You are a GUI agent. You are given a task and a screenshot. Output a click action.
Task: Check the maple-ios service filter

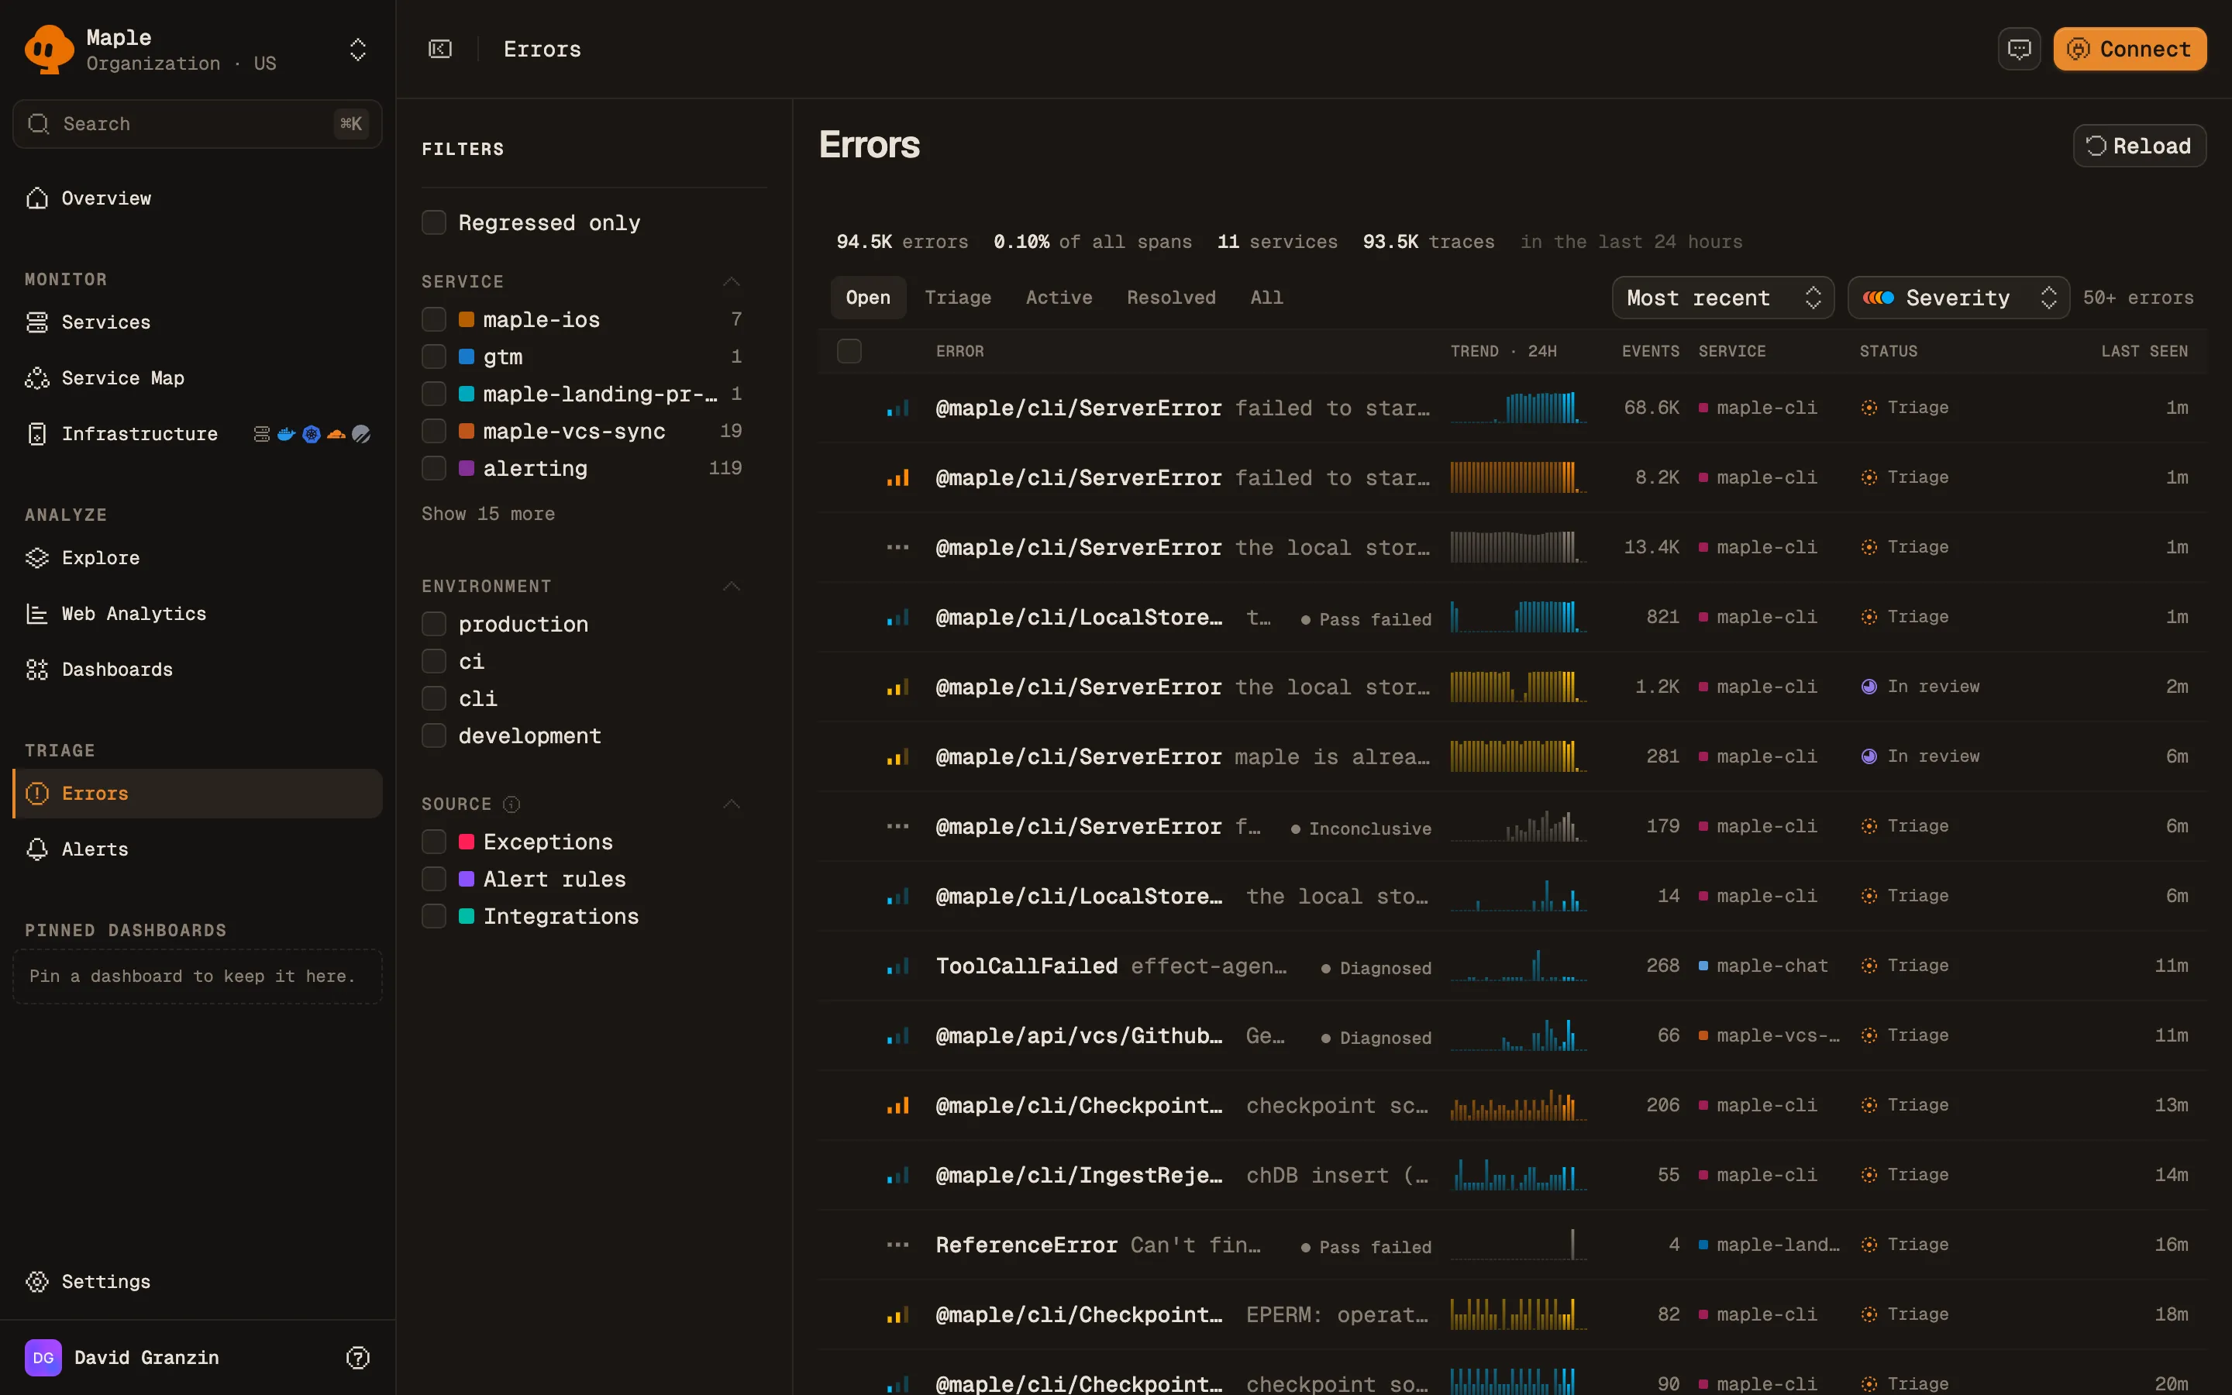[x=433, y=319]
